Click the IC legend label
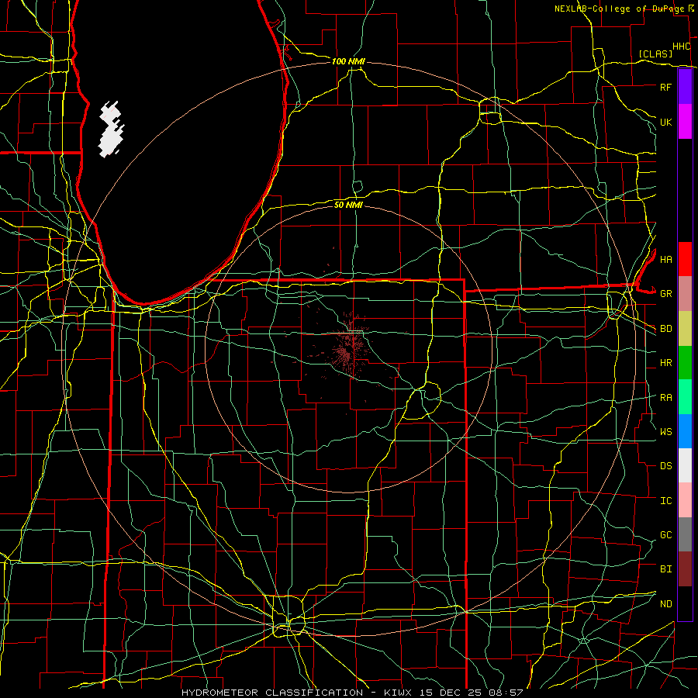The image size is (698, 698). [666, 501]
